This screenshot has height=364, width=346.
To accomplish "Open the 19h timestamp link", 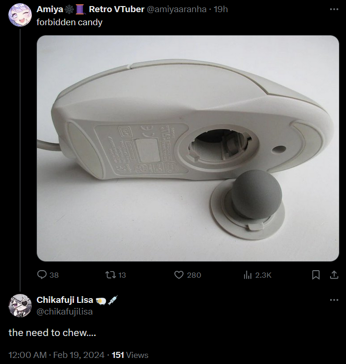I will tap(221, 9).
